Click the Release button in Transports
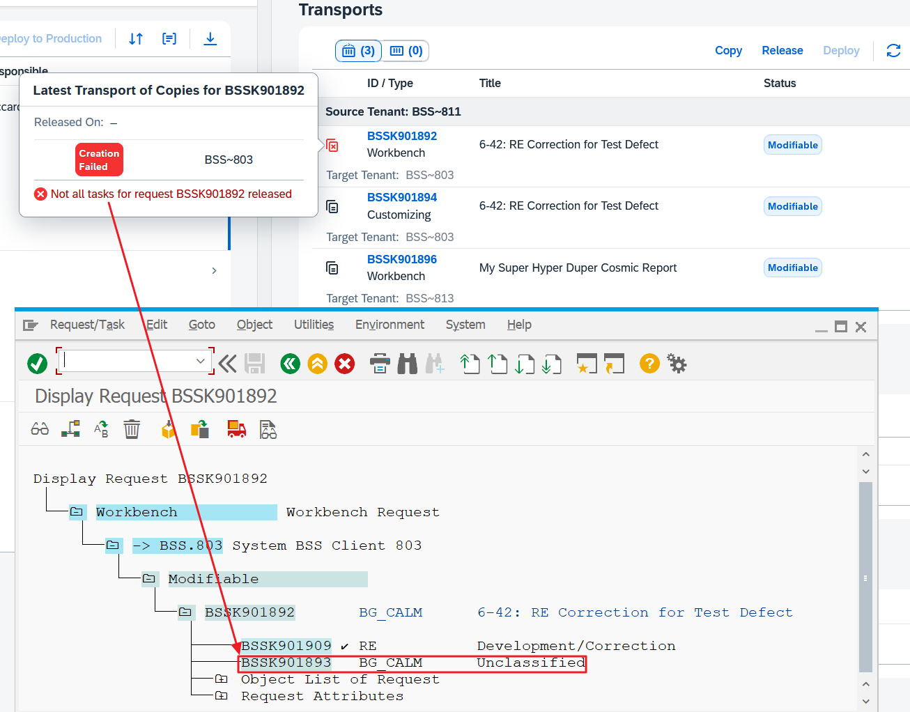The image size is (910, 712). pyautogui.click(x=782, y=51)
